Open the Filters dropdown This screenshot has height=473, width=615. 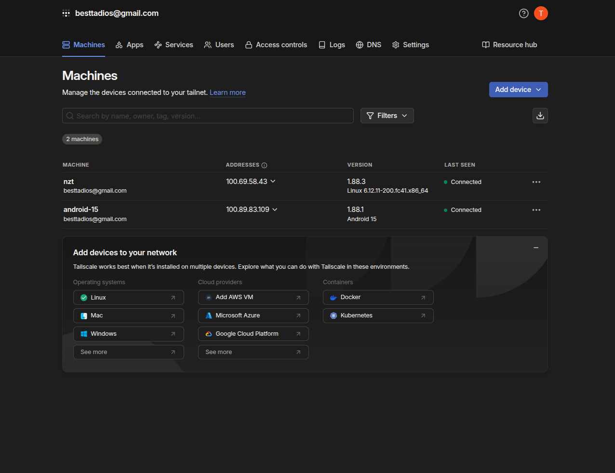coord(387,116)
